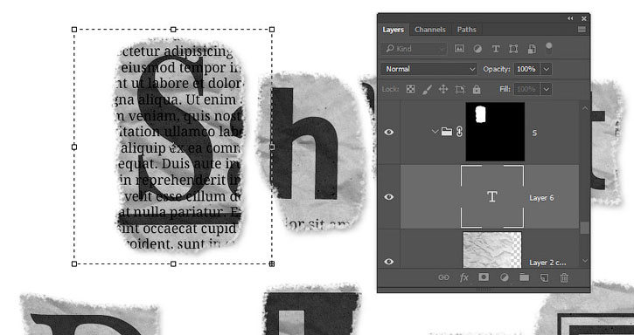The width and height of the screenshot is (634, 335).
Task: Lock artboard nesting icon
Action: click(x=460, y=89)
